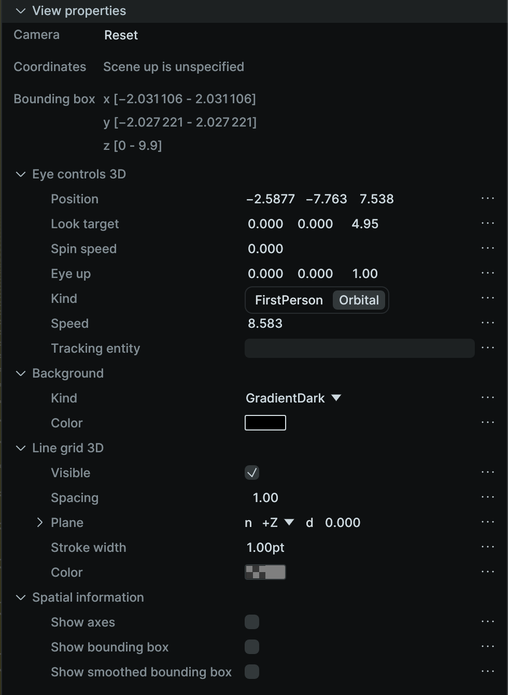Open the +Z plane normal dropdown
The width and height of the screenshot is (508, 695).
coord(275,523)
